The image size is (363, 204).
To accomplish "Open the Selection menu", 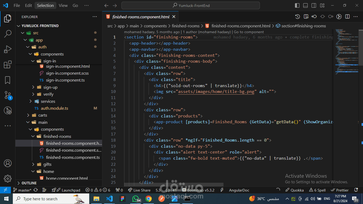I will click(x=45, y=5).
